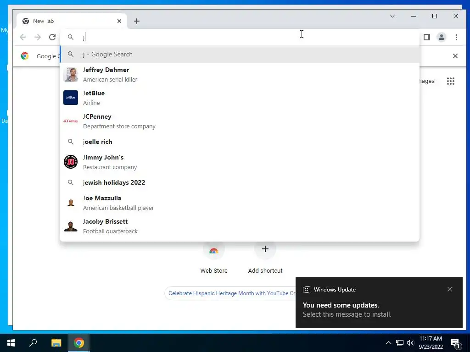Image resolution: width=470 pixels, height=352 pixels.
Task: Open the network status tray icon
Action: (x=400, y=343)
